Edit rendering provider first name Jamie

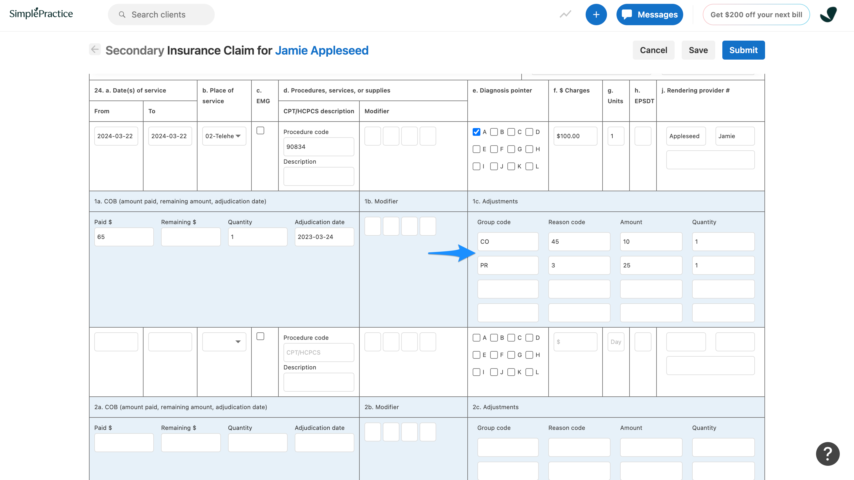click(735, 136)
